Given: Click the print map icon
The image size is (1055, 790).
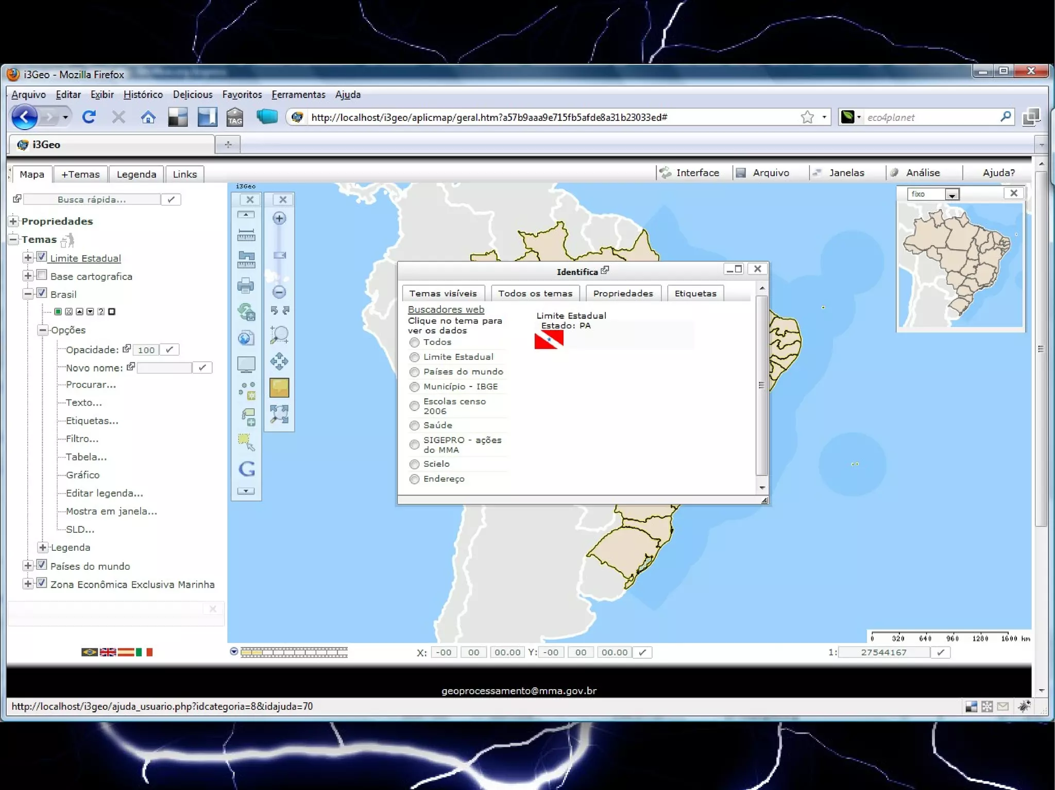Looking at the screenshot, I should coord(246,286).
